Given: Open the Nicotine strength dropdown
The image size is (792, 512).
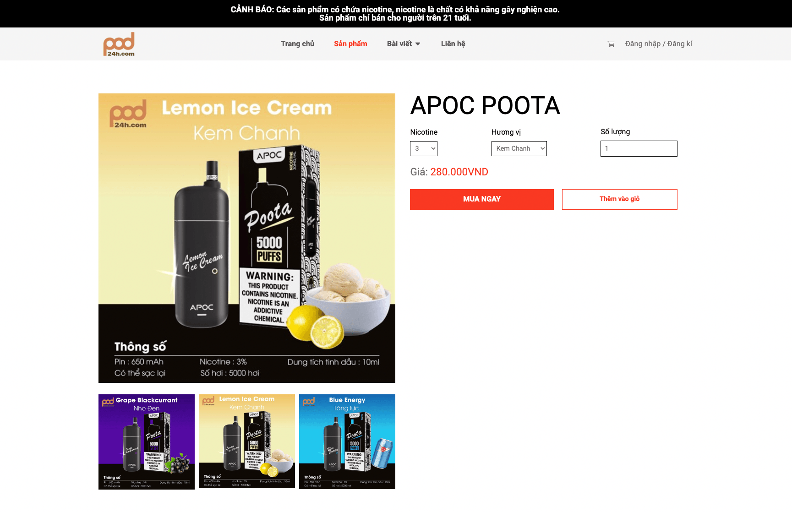Looking at the screenshot, I should [x=424, y=148].
